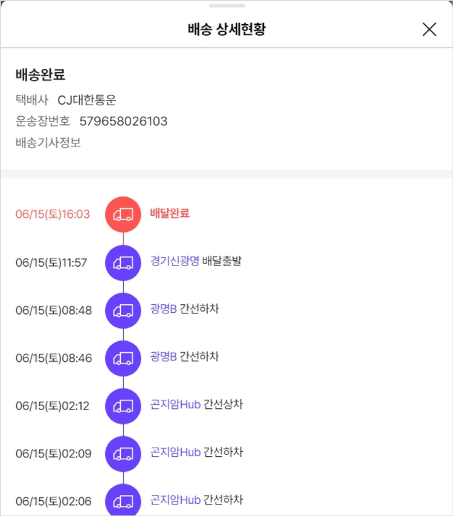Open the 경기신광명 location link
The image size is (453, 516).
click(x=175, y=261)
